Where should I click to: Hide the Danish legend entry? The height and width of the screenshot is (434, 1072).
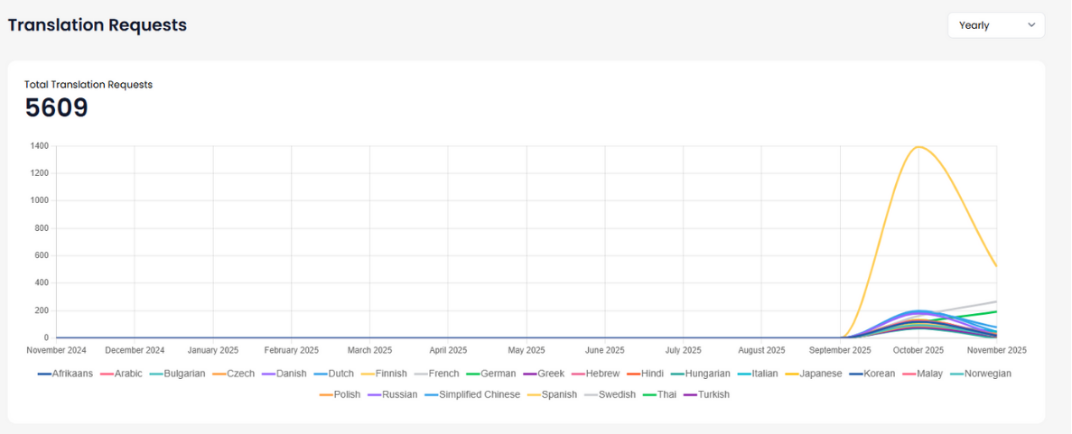[283, 374]
